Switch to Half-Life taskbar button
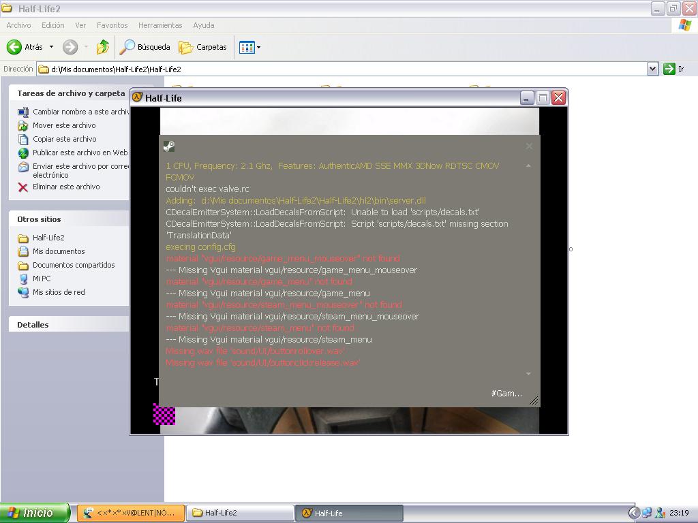 click(349, 513)
